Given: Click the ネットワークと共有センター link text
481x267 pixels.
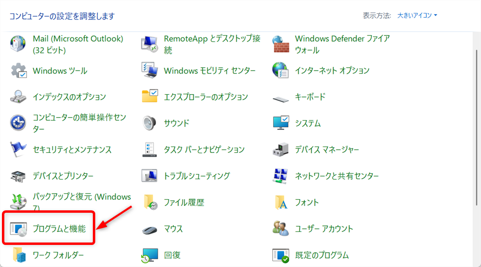Looking at the screenshot, I should [x=337, y=176].
